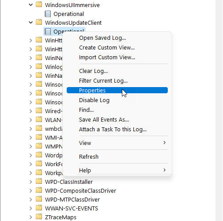Collapse the WindowsUpdateClient tree node

coord(30,23)
